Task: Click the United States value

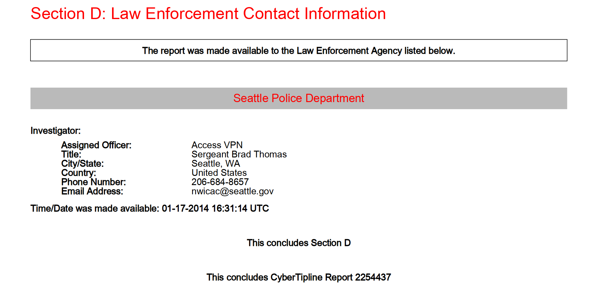Action: coord(219,173)
